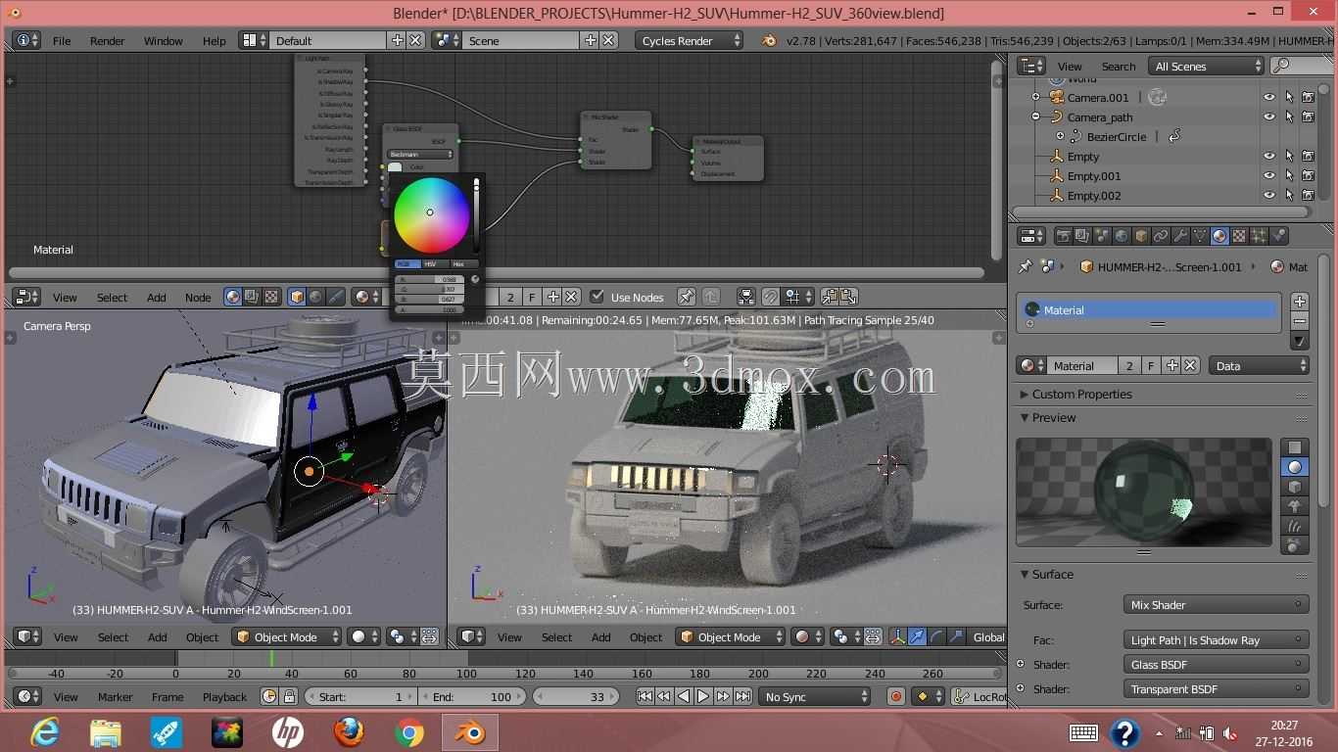Select sphere preview shape icon

1294,467
